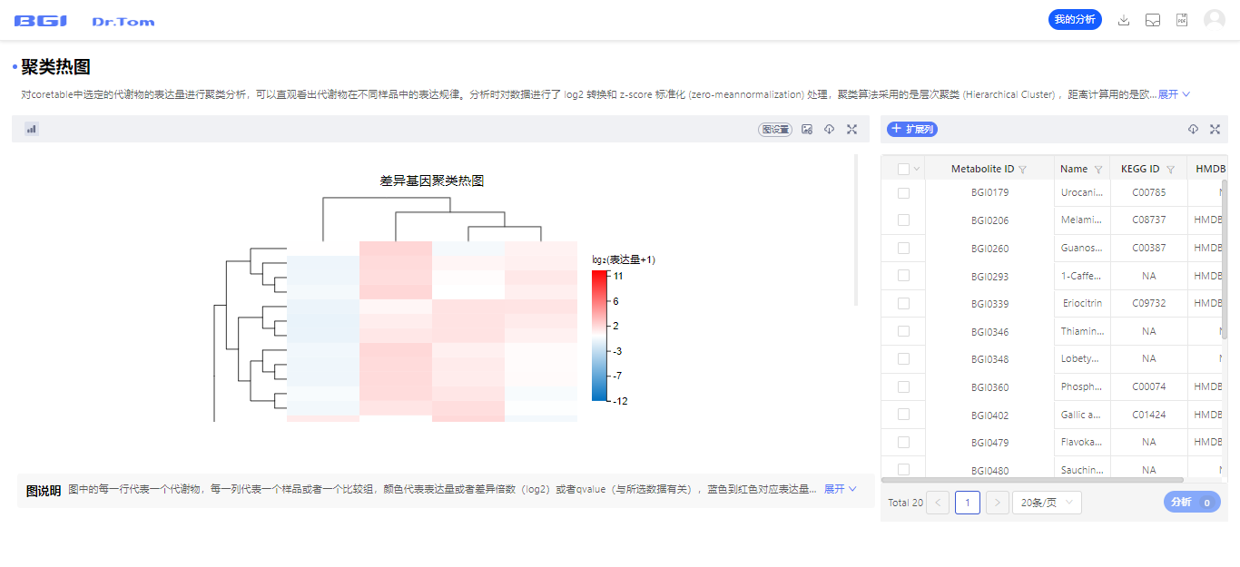This screenshot has width=1240, height=567.
Task: Click the 扩展列 button
Action: 912,130
